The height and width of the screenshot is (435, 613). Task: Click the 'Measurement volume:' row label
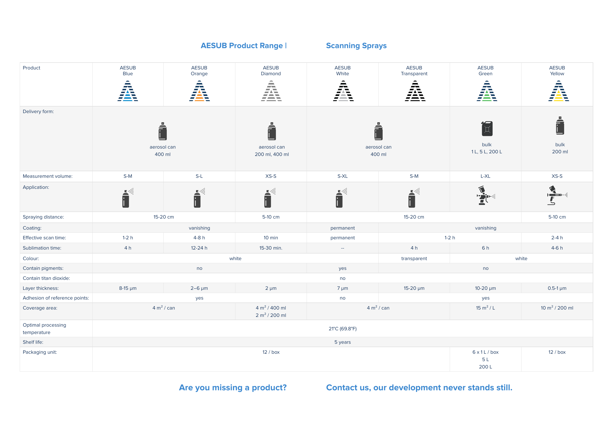47,176
